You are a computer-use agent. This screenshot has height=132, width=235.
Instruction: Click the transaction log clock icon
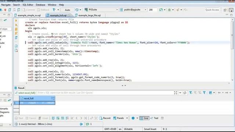[x=77, y=10]
